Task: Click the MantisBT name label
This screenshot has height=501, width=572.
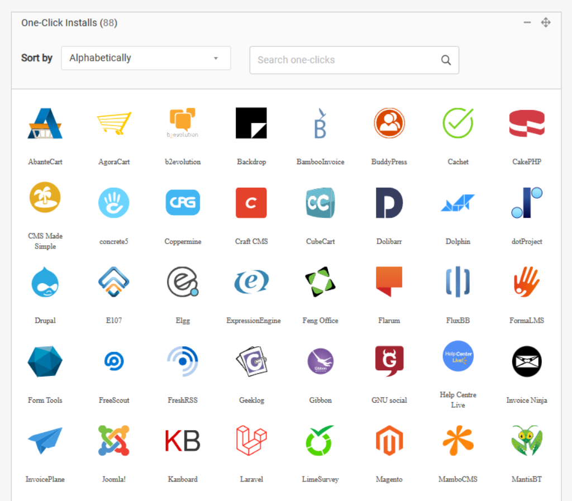Action: (x=527, y=479)
